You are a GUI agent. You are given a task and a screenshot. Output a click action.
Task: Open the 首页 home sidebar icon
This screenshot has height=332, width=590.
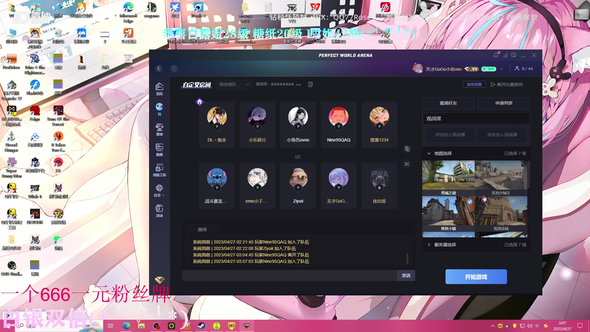[x=159, y=89]
